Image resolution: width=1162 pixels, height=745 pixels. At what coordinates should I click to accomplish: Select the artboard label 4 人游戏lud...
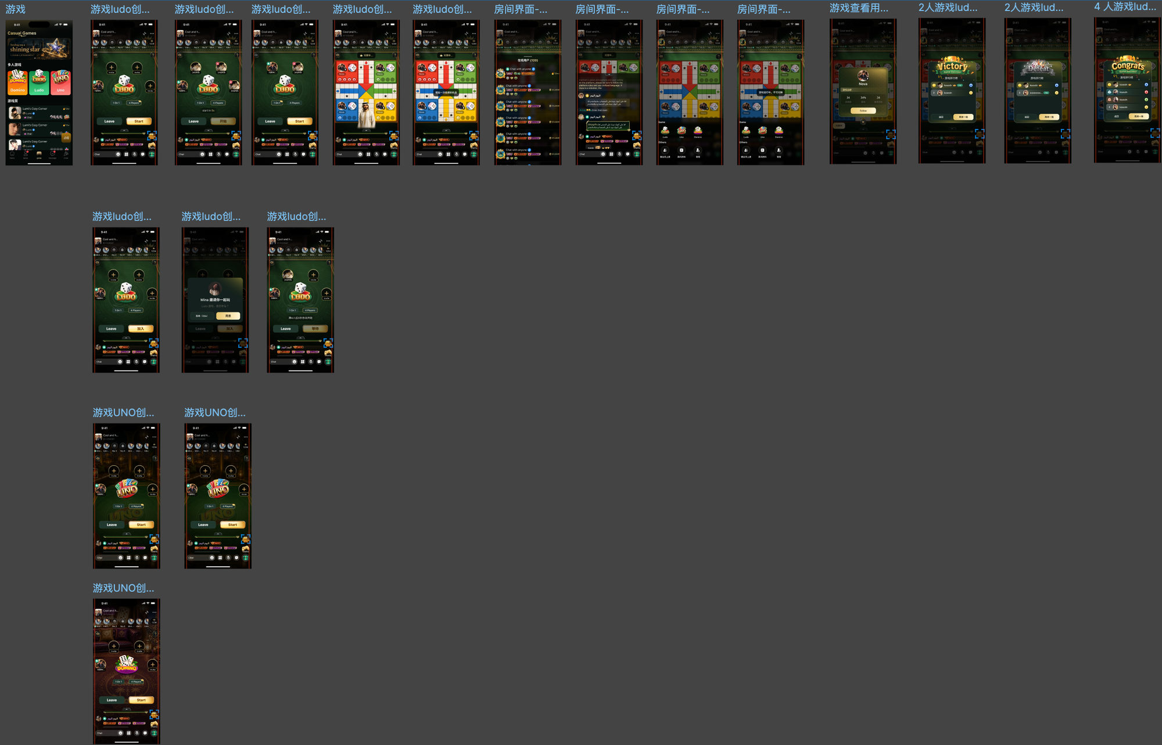(1125, 7)
